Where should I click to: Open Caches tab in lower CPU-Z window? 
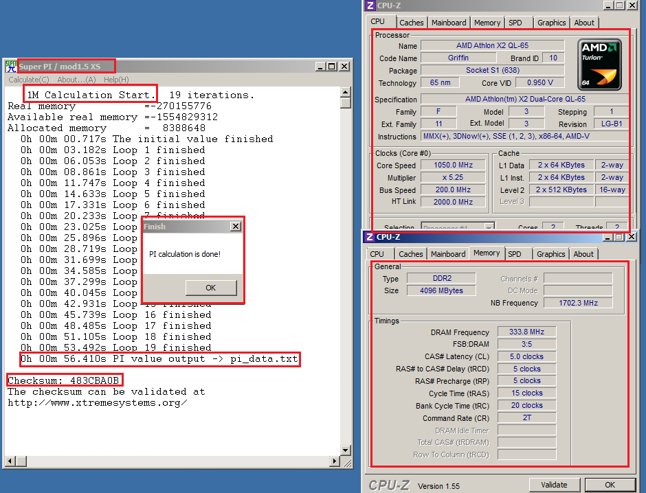point(411,254)
